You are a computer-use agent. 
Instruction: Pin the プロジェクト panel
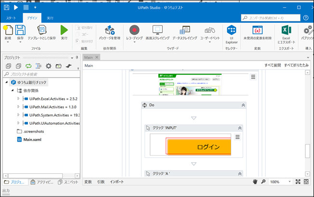click(x=77, y=58)
